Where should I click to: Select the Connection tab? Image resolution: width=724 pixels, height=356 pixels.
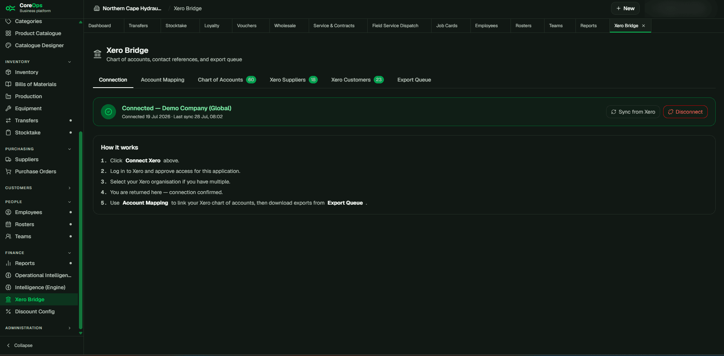113,80
